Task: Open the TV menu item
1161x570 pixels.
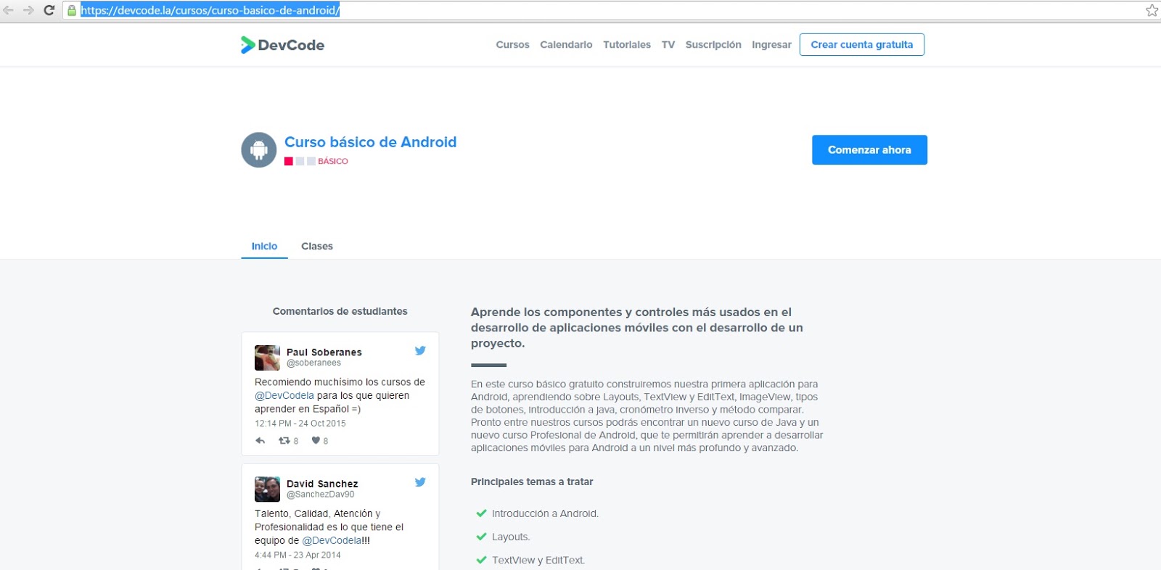Action: point(668,45)
